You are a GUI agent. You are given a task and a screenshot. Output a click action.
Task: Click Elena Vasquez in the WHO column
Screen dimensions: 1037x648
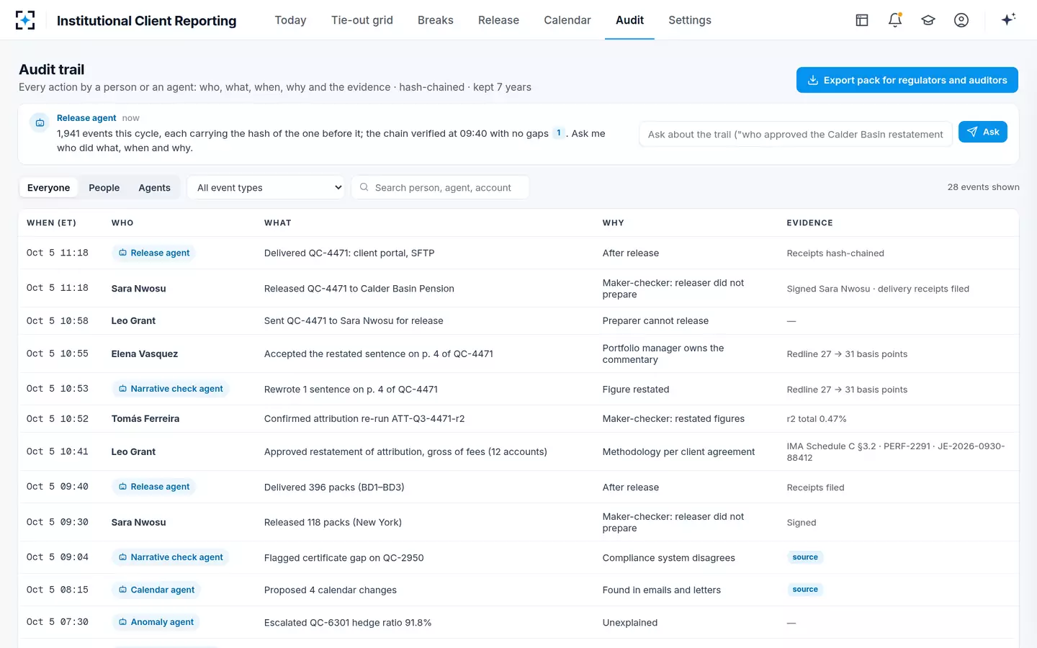point(145,354)
